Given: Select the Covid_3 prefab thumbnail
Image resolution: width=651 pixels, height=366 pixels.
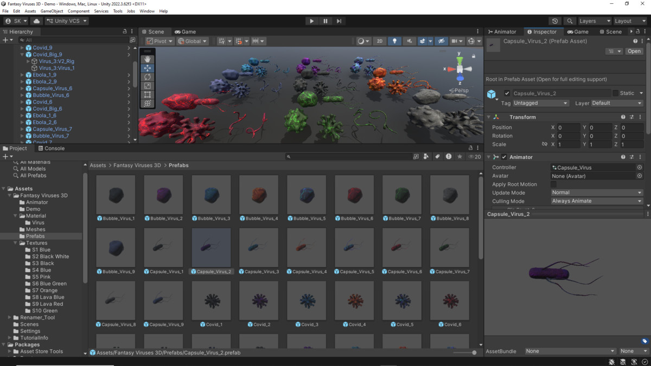Looking at the screenshot, I should pos(307,300).
